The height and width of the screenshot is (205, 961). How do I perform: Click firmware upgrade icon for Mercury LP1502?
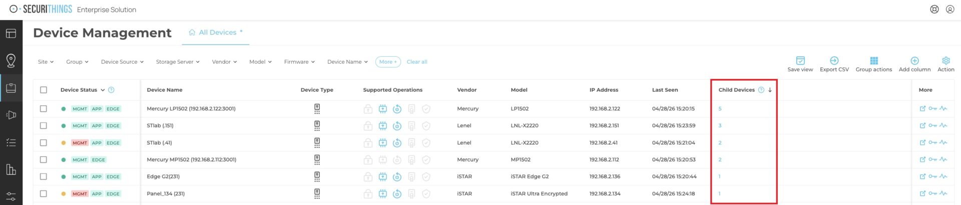(x=383, y=109)
